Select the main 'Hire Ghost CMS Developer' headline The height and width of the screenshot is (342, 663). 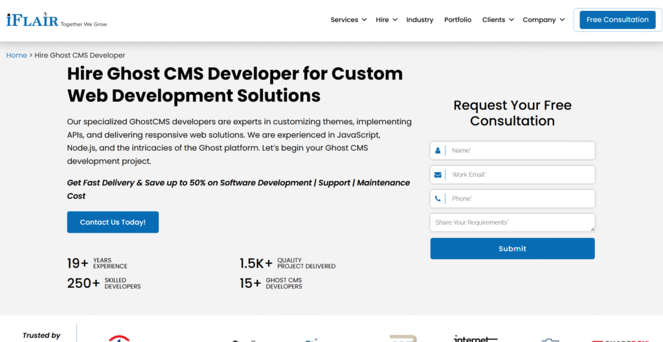(234, 85)
